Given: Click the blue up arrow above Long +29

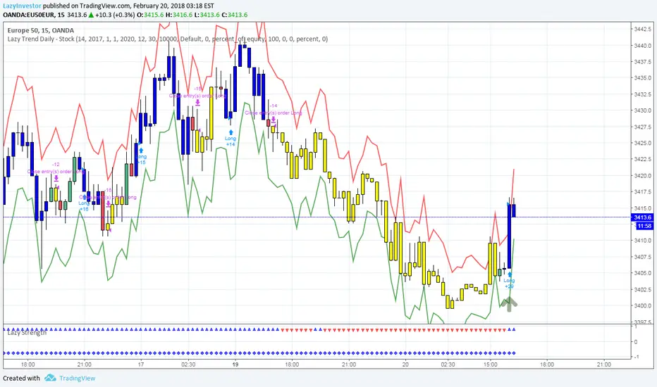Looking at the screenshot, I should click(510, 274).
